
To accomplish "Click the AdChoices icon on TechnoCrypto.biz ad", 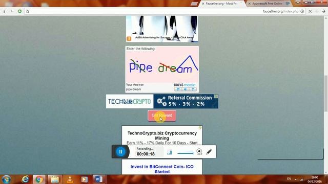I will [200, 128].
